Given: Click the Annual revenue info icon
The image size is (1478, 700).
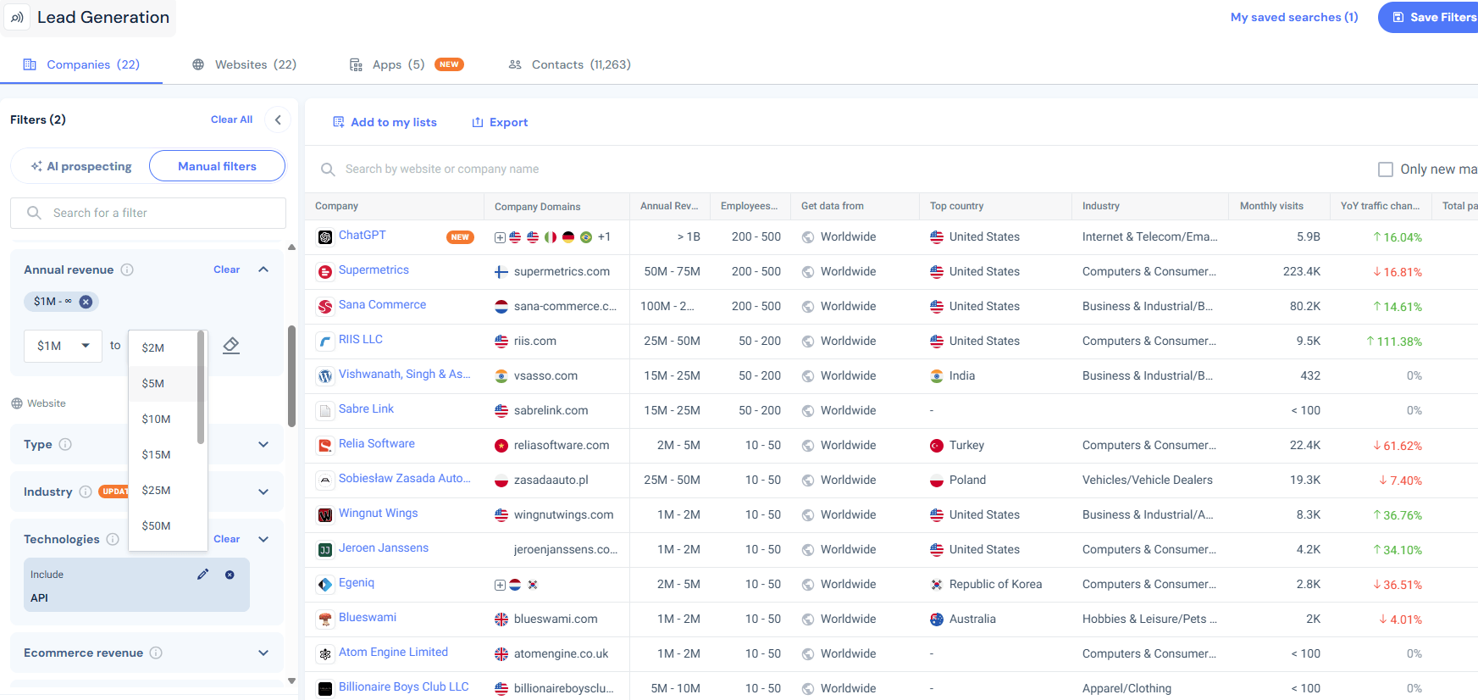Looking at the screenshot, I should [x=127, y=269].
